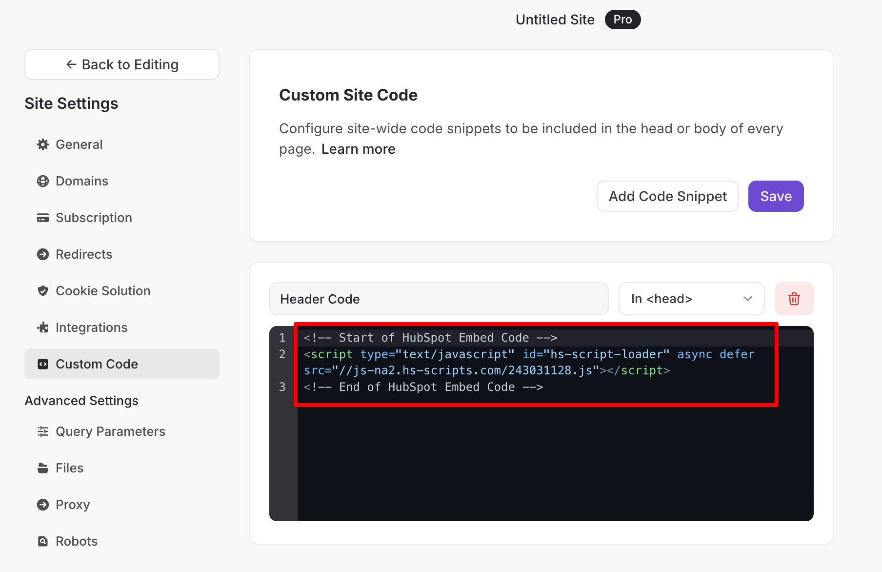Viewport: 882px width, 572px height.
Task: Click the Subscription card icon
Action: 43,218
